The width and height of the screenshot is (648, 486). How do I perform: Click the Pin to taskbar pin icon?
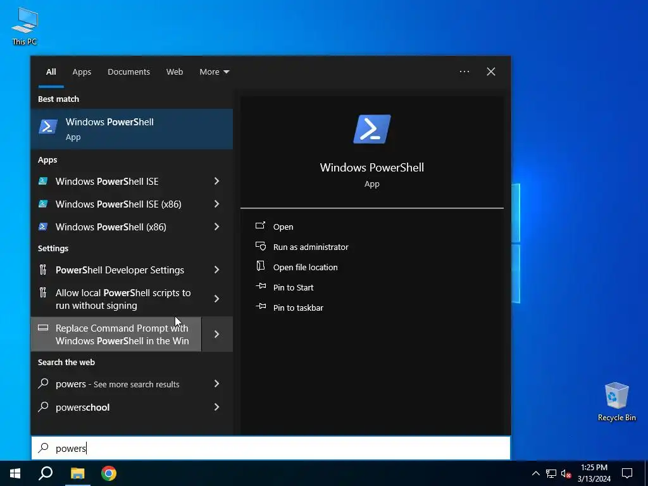click(260, 306)
